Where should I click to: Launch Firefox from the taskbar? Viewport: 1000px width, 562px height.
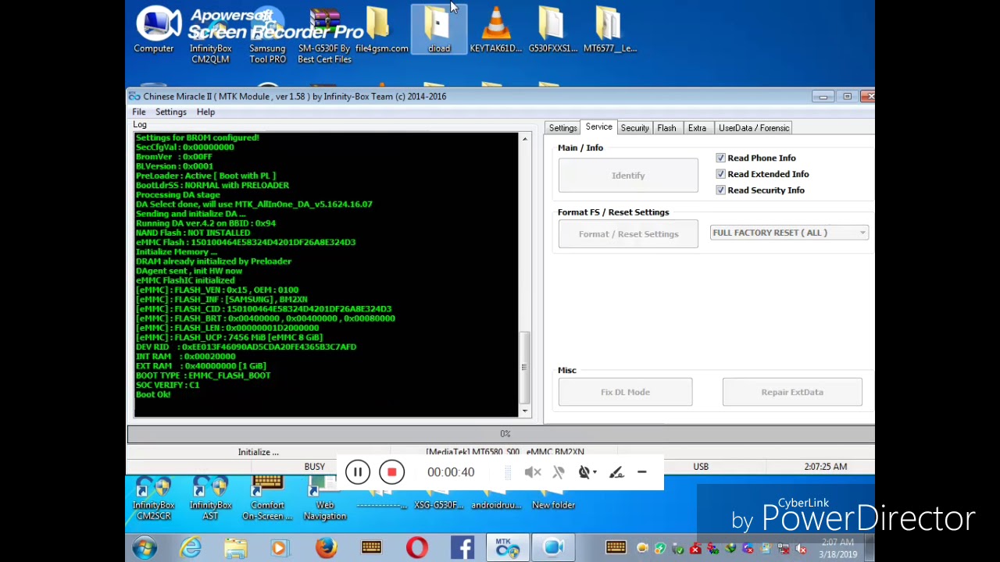click(326, 548)
